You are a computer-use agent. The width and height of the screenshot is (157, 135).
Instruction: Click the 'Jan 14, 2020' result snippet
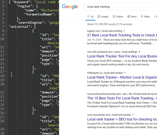(122, 41)
